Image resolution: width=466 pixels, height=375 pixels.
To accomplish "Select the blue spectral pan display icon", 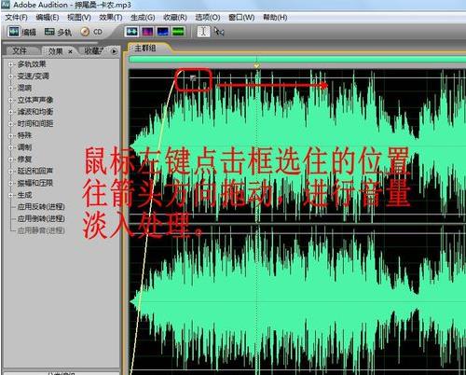I will coord(163,32).
